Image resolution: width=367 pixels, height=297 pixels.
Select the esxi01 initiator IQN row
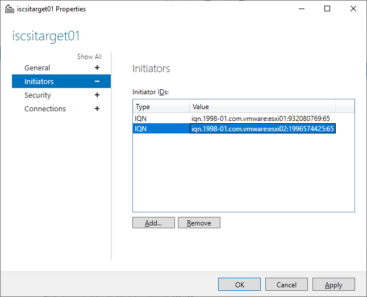(243, 119)
